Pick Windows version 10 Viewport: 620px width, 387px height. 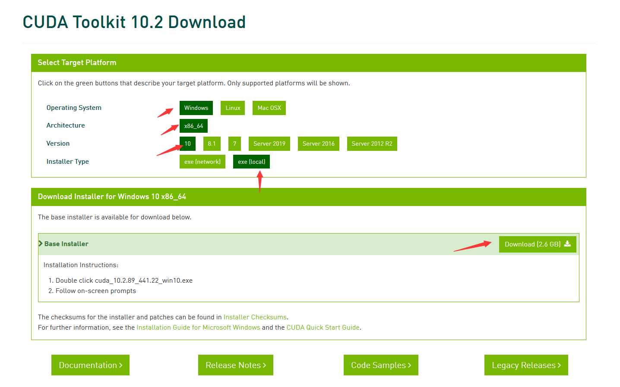(187, 144)
